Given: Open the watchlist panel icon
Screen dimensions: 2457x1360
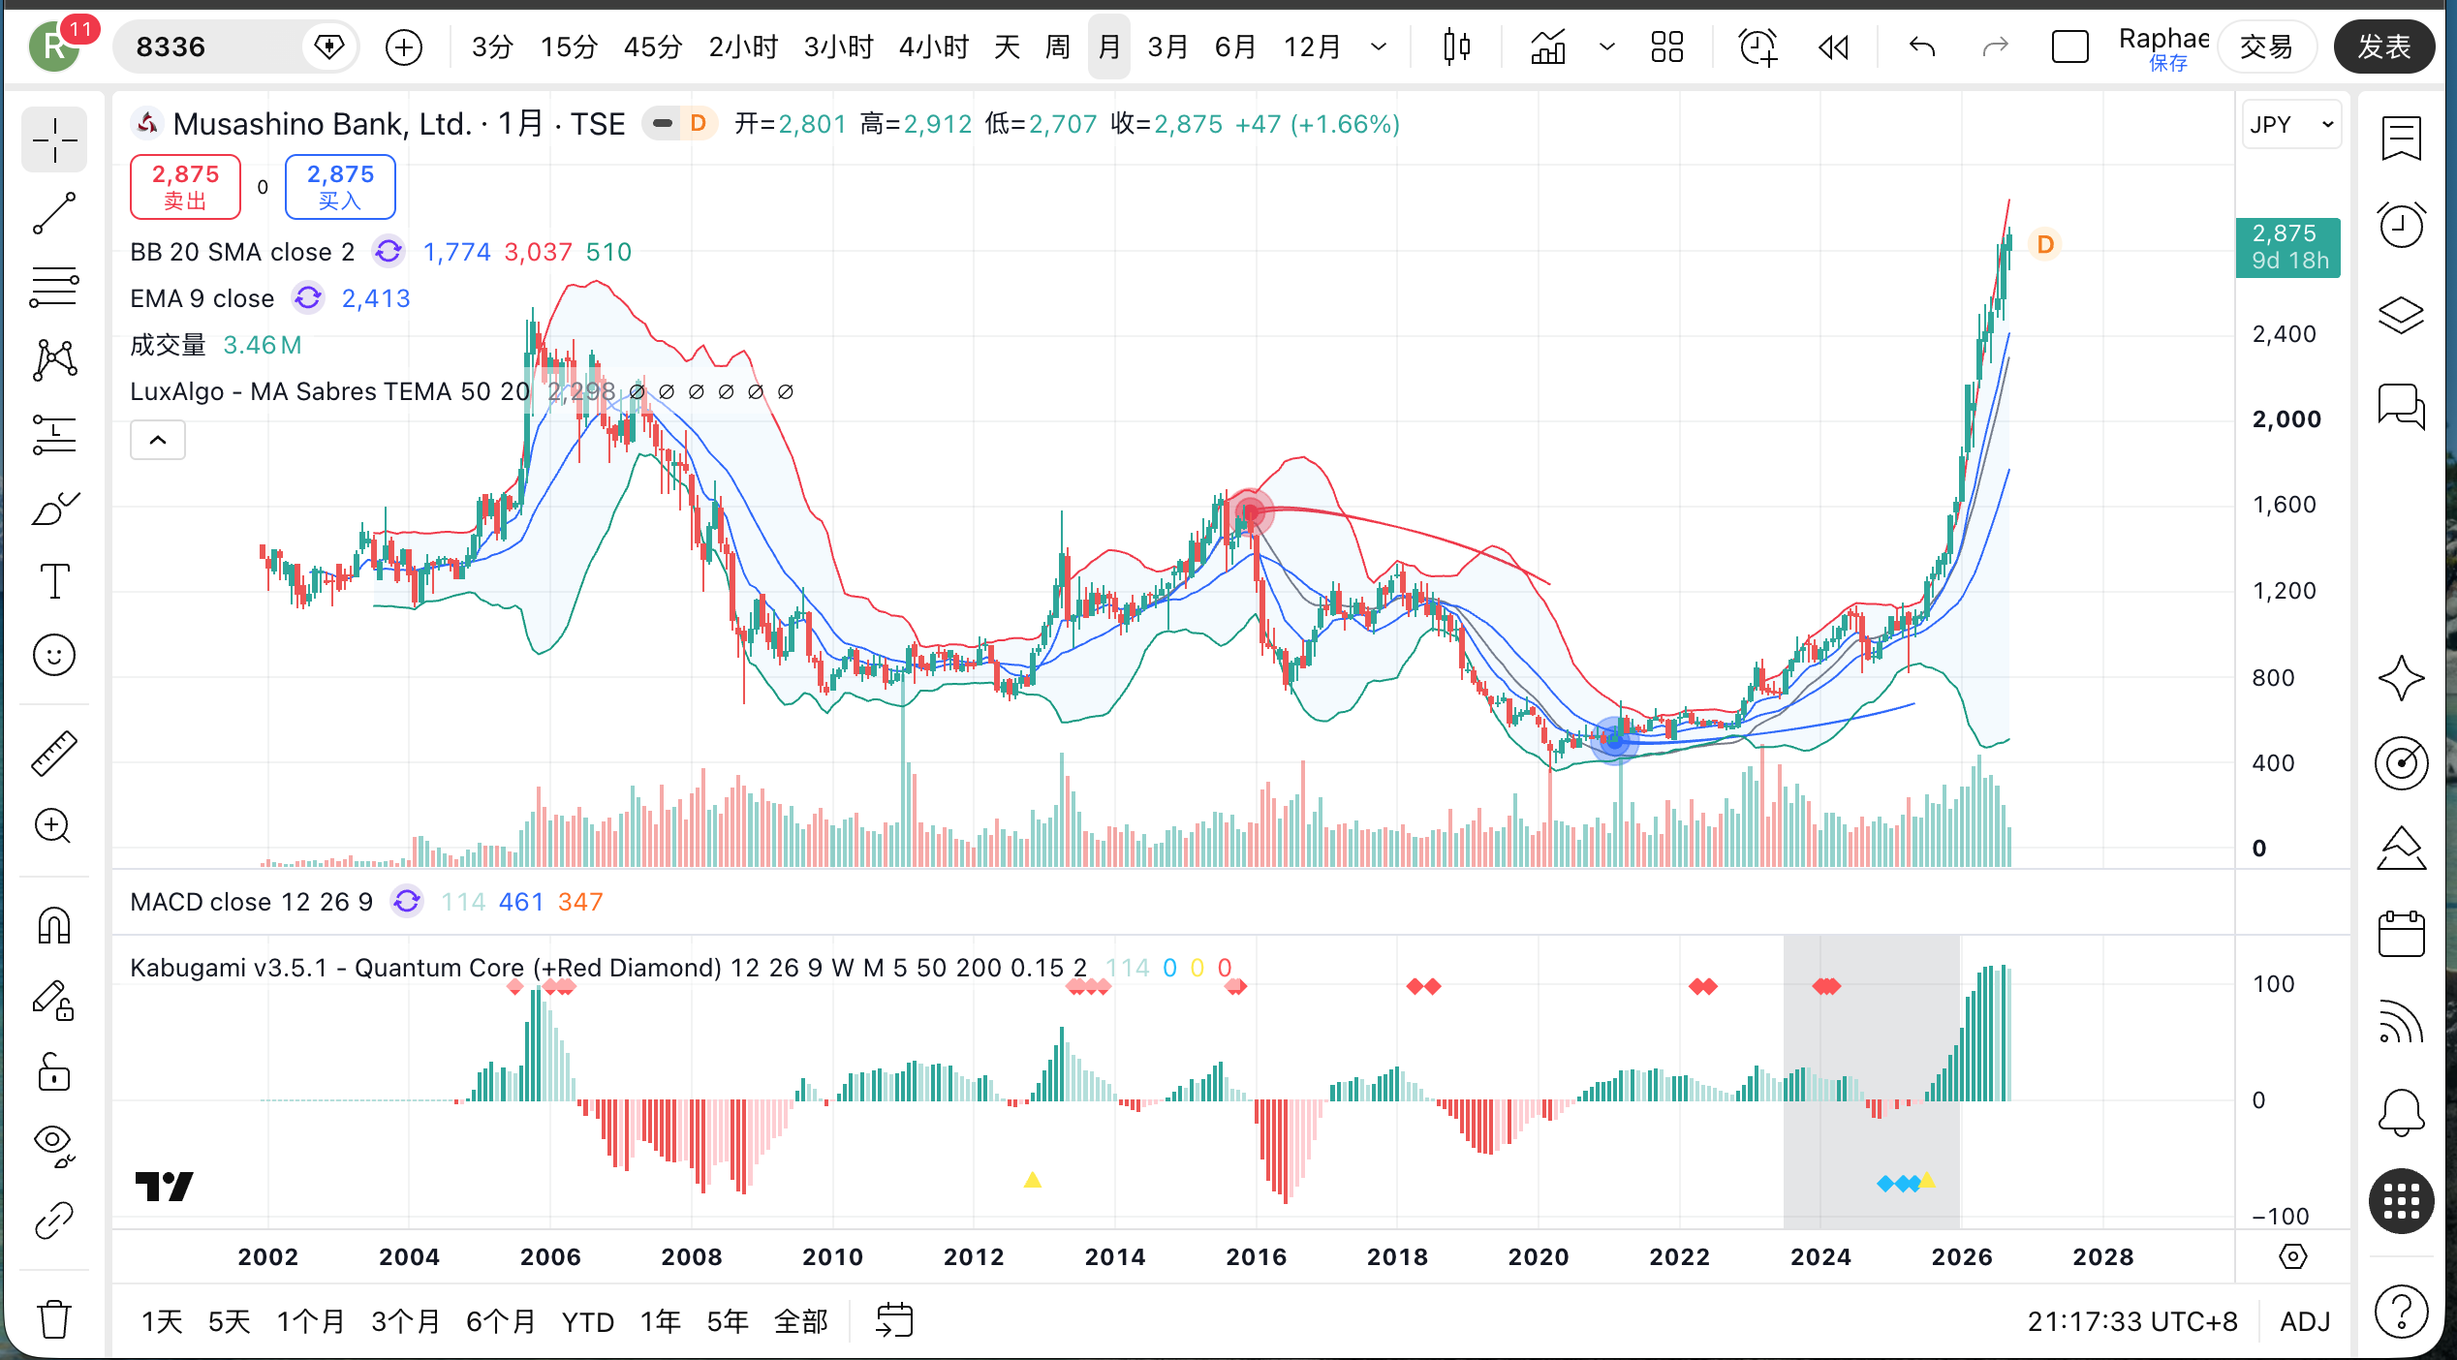Looking at the screenshot, I should pyautogui.click(x=2401, y=139).
